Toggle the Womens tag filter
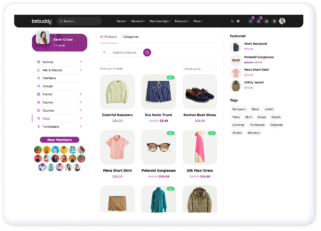This screenshot has height=231, width=321. pos(254,133)
